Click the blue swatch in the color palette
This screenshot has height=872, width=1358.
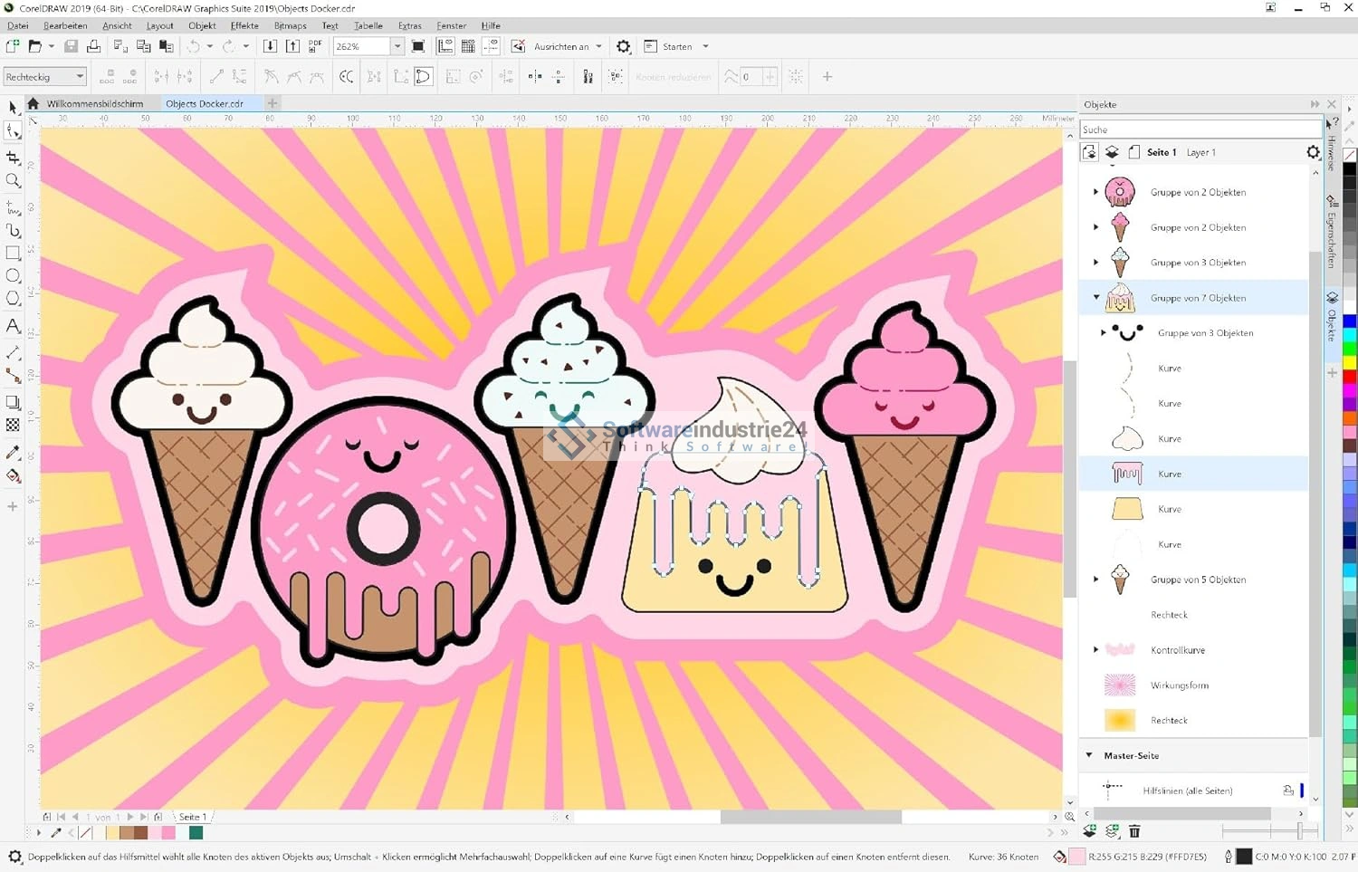click(x=1349, y=321)
